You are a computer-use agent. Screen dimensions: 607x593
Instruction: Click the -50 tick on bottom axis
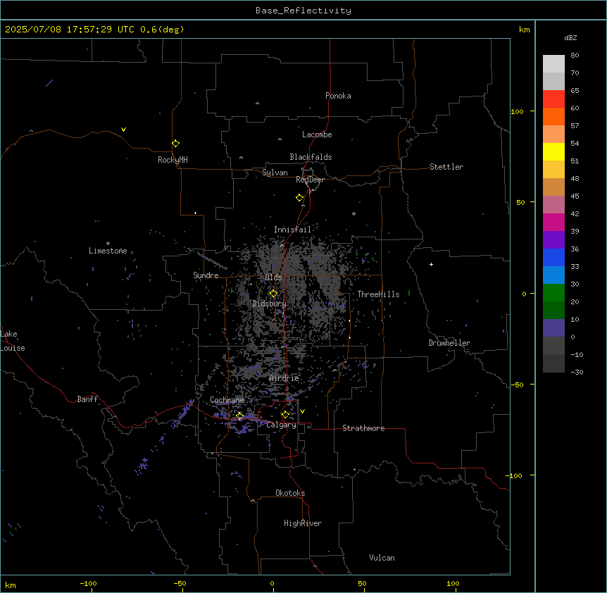180,583
